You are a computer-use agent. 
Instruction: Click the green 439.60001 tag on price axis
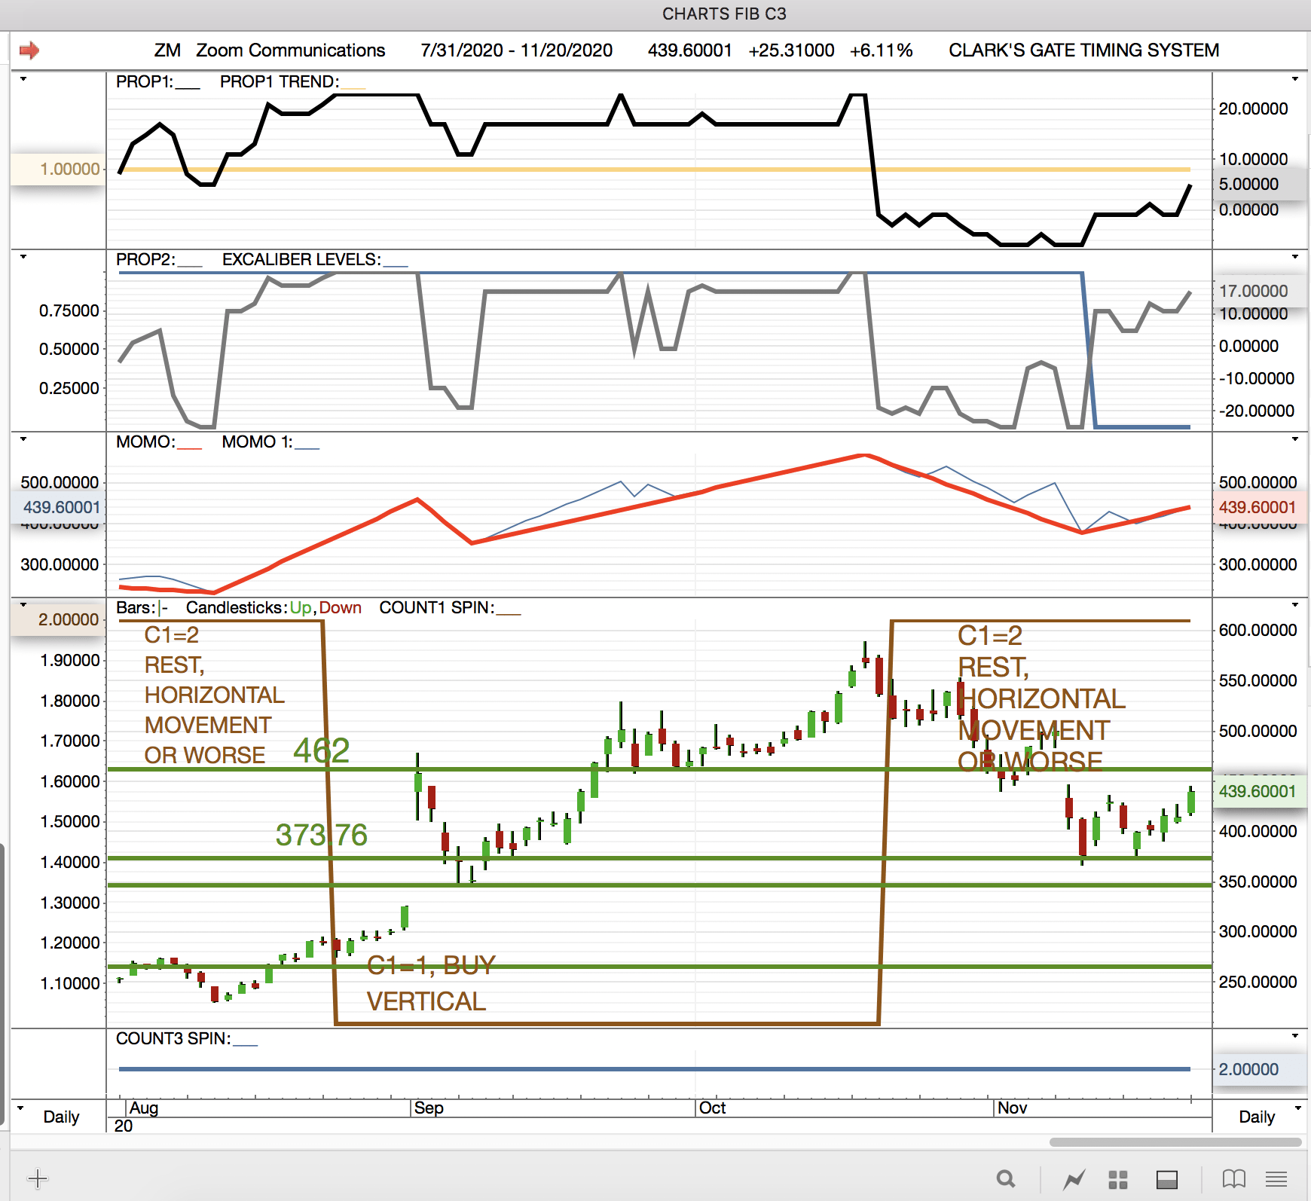click(1260, 791)
